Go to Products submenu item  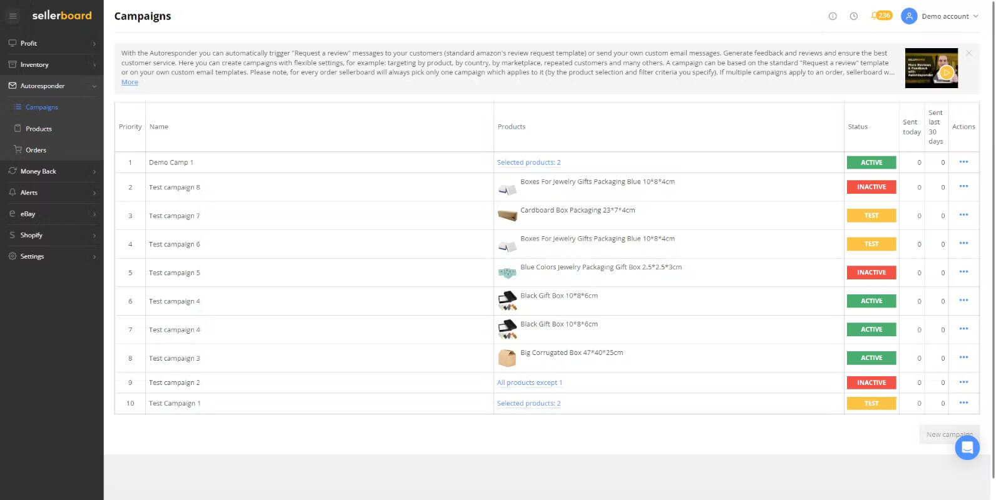pyautogui.click(x=38, y=129)
